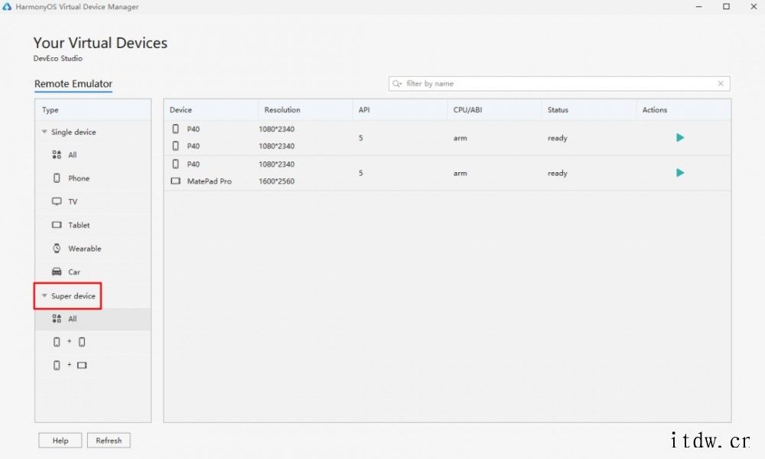The image size is (765, 459).
Task: Launch the P40 + MatePad Pro emulator
Action: click(x=680, y=173)
